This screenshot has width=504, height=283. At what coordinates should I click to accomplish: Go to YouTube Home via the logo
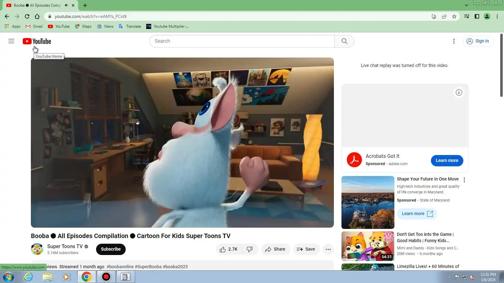tap(37, 41)
